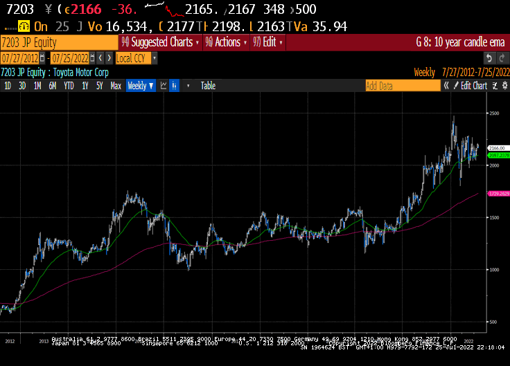The width and height of the screenshot is (510, 366).
Task: Click the 2177 open price value
Action: [181, 26]
